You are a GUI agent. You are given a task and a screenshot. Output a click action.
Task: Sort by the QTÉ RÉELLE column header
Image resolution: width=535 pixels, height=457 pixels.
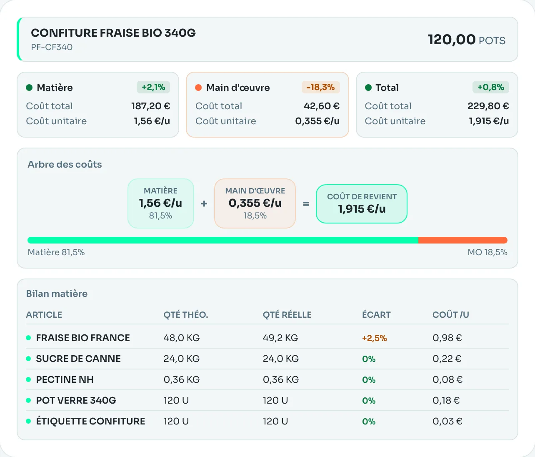point(287,315)
